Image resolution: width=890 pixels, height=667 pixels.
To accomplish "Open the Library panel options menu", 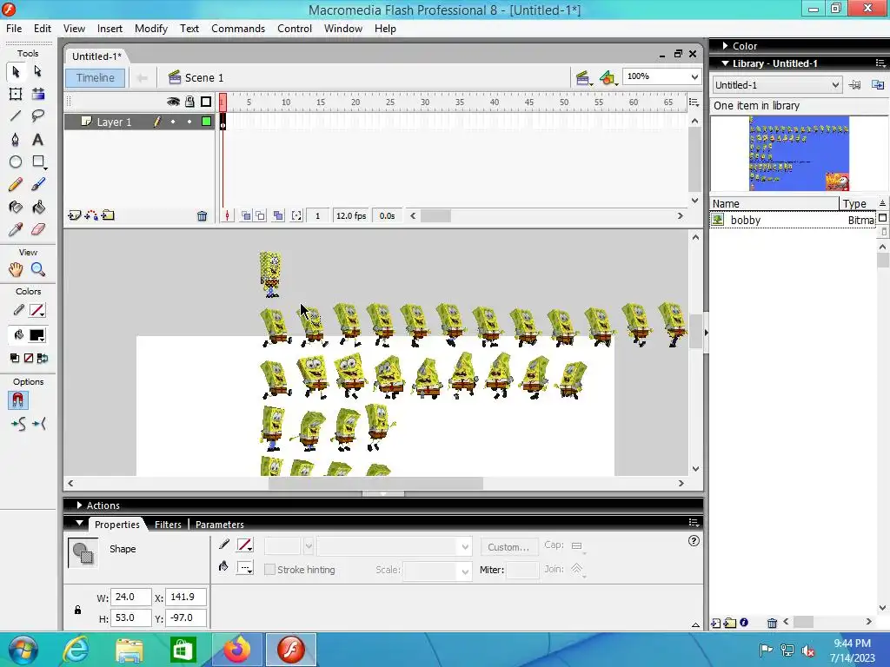I will pos(880,63).
